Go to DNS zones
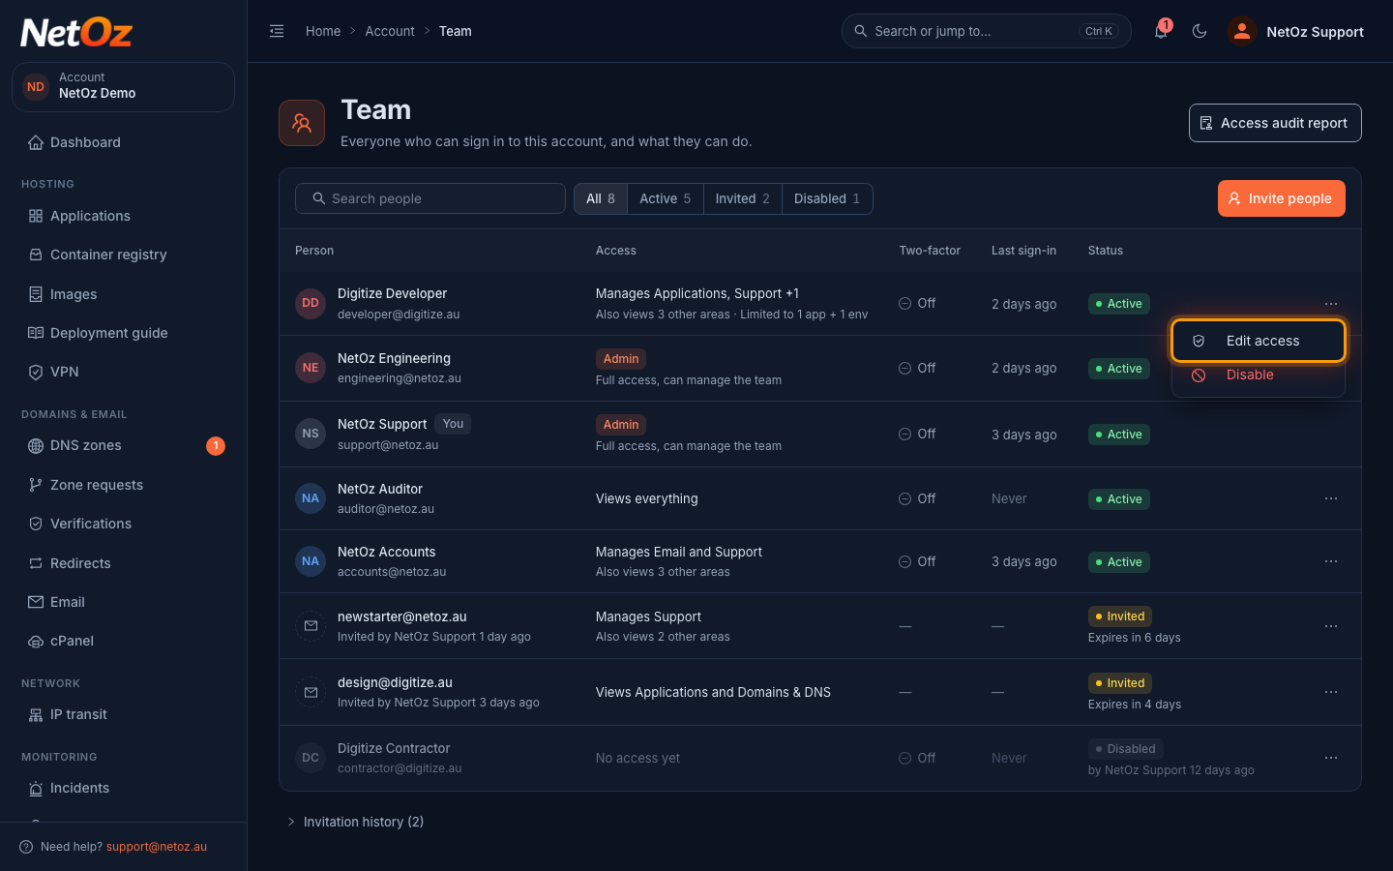 point(123,445)
